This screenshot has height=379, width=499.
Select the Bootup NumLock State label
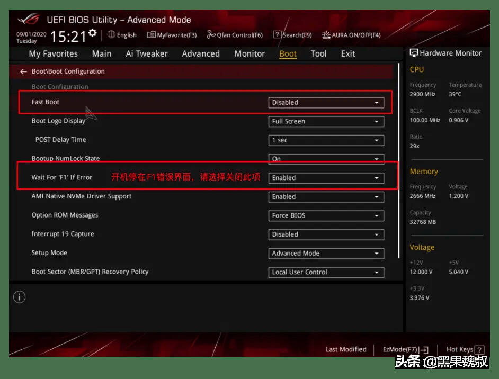(x=66, y=158)
